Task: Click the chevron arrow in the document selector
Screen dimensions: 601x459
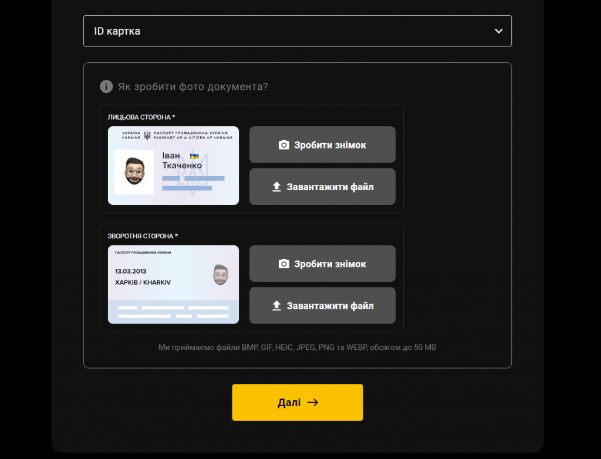Action: tap(499, 31)
